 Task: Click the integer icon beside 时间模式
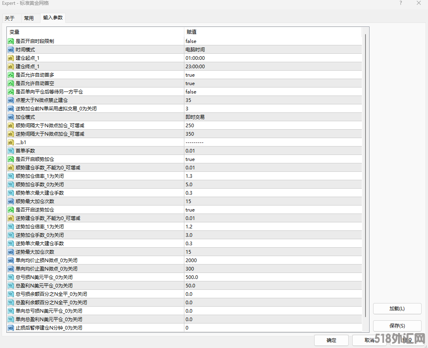click(11, 50)
